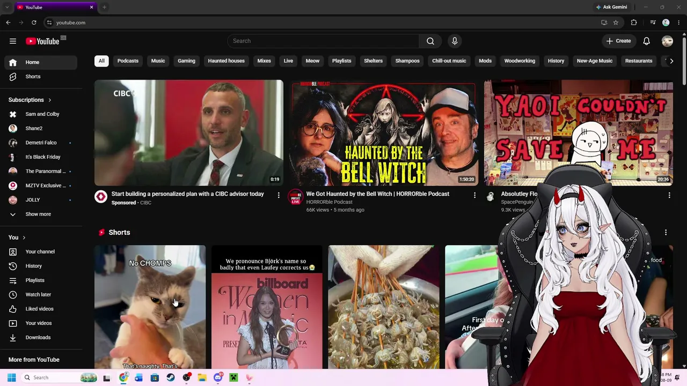Viewport: 687px width, 386px height.
Task: Open the HORRORble Podcast channel link
Action: click(x=329, y=202)
